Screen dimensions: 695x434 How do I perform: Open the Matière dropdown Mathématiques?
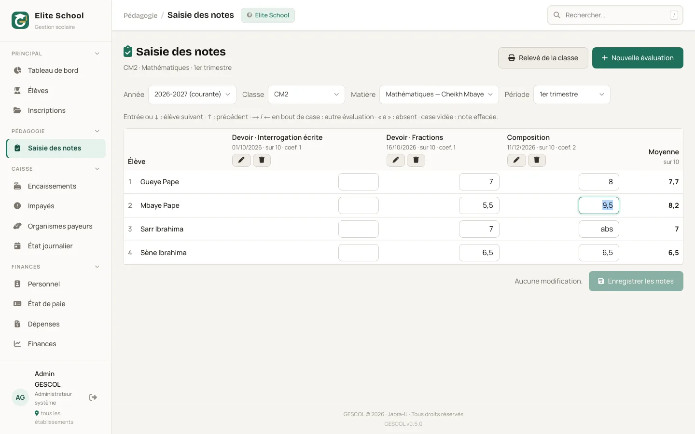pyautogui.click(x=439, y=95)
